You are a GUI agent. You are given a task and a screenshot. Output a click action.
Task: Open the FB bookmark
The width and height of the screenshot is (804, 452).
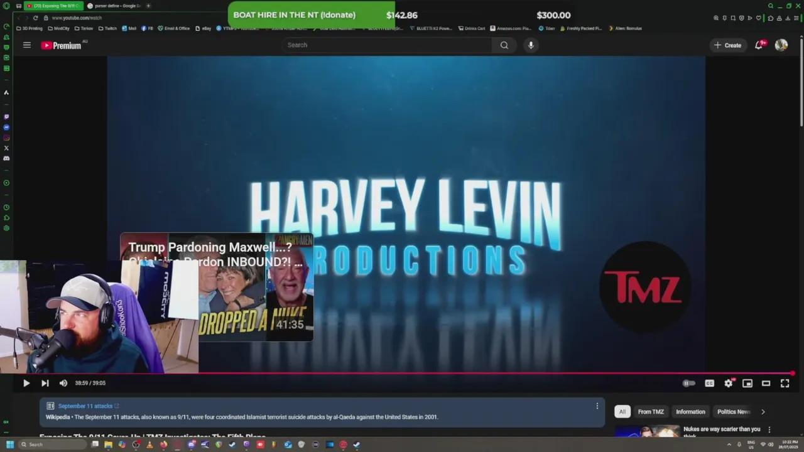click(x=148, y=28)
